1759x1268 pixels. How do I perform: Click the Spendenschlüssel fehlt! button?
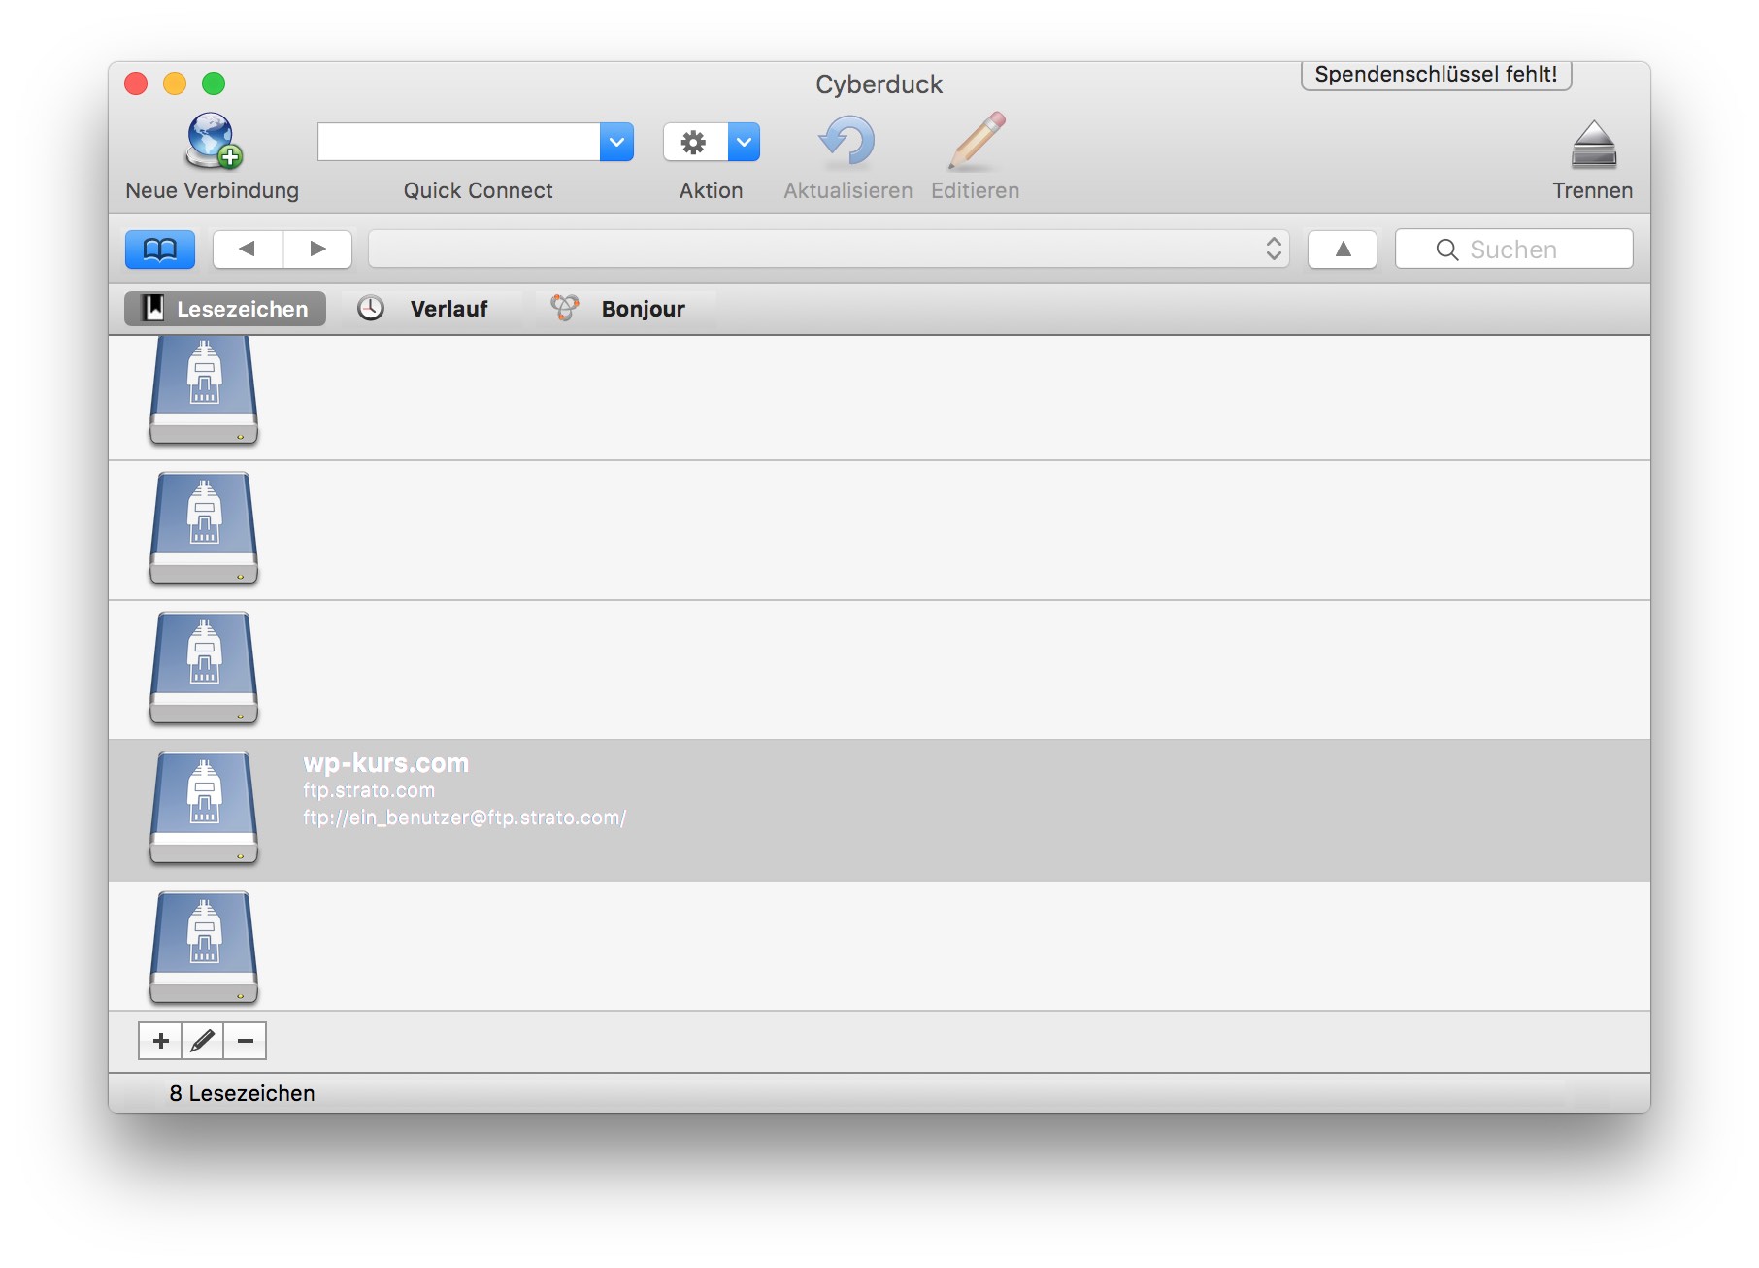(1435, 75)
